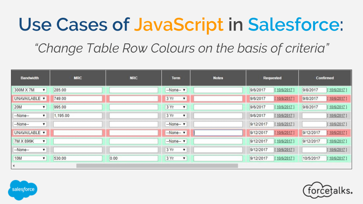Click the Confirmed date field 10/5/2017
The image size is (363, 204).
coord(314,158)
